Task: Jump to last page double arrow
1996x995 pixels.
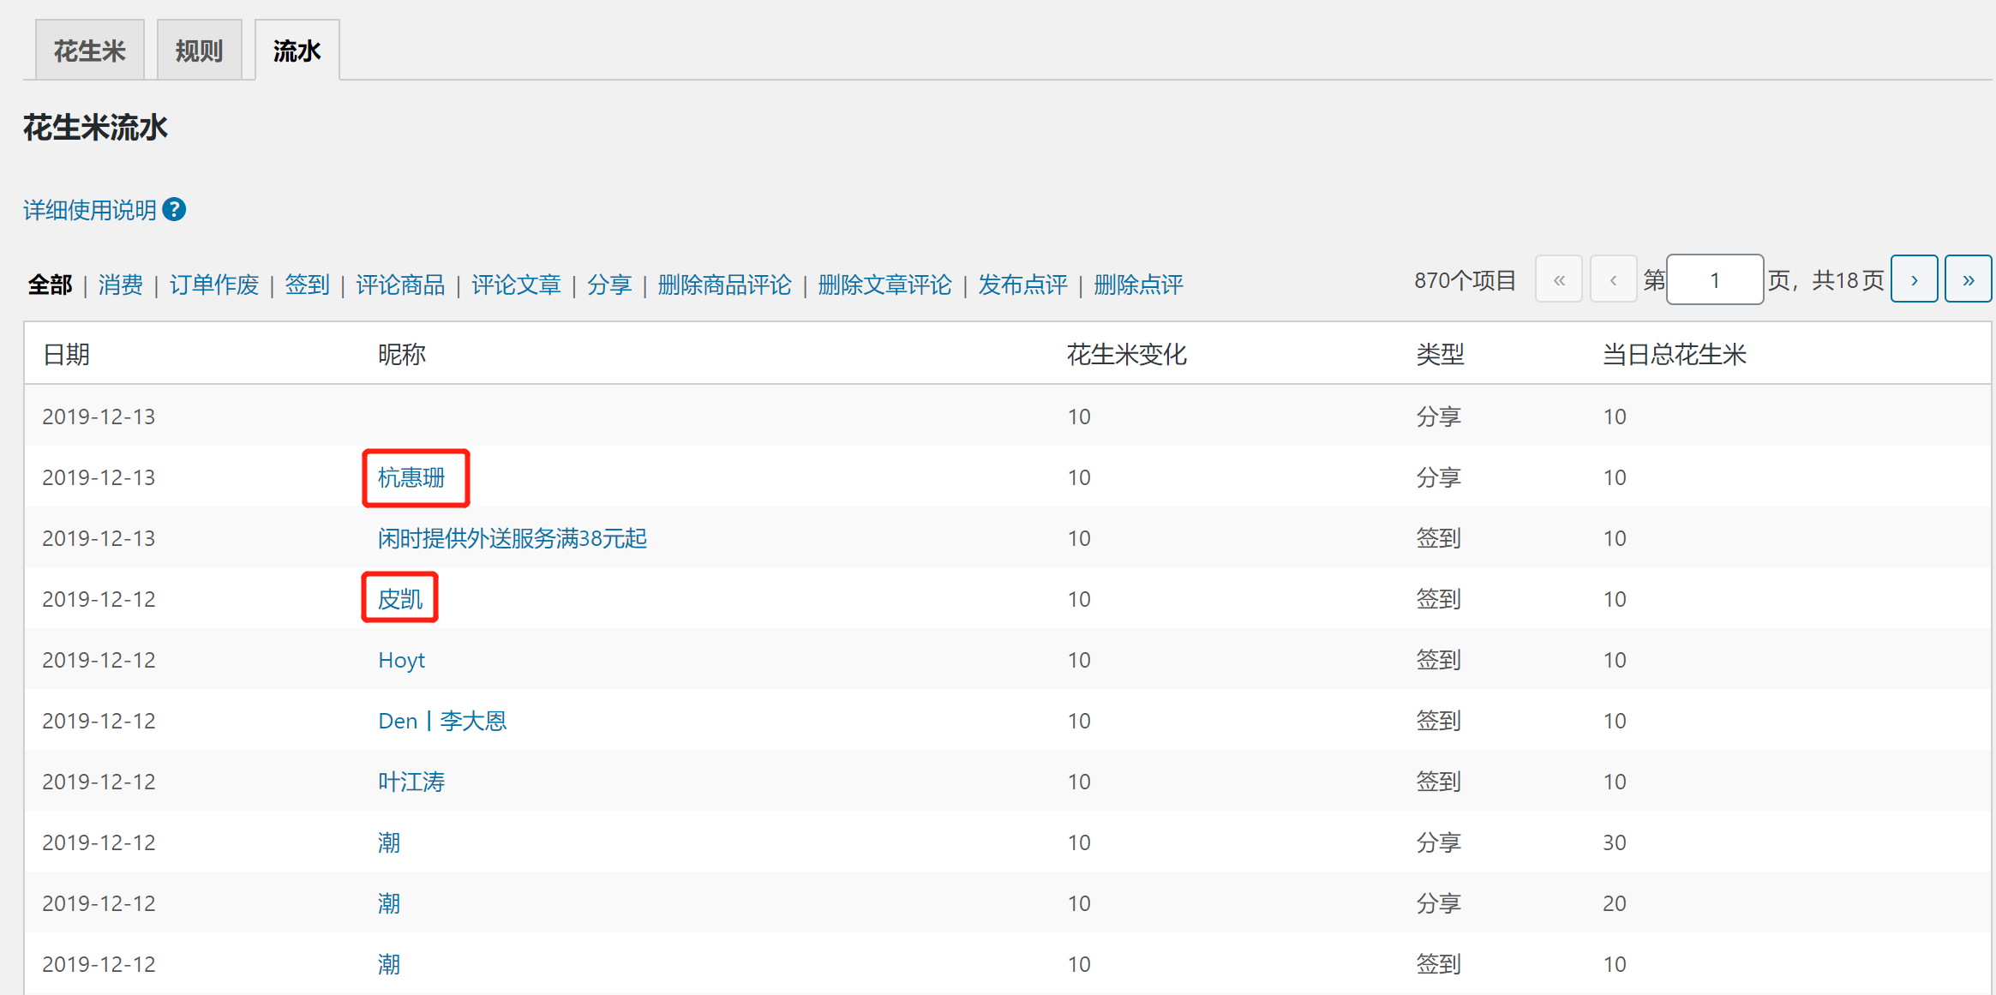Action: [1968, 280]
